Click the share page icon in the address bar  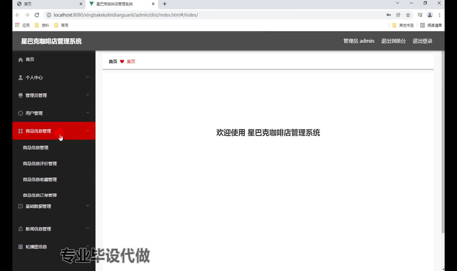tap(398, 15)
